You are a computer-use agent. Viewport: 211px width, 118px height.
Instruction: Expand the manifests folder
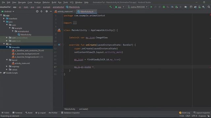4,19
